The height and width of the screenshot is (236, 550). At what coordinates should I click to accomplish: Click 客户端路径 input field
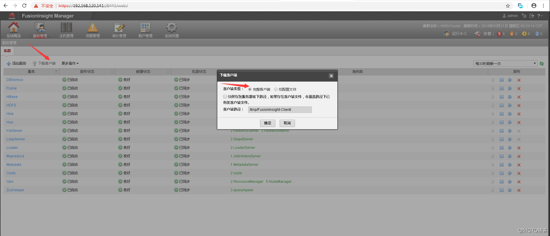pyautogui.click(x=280, y=109)
